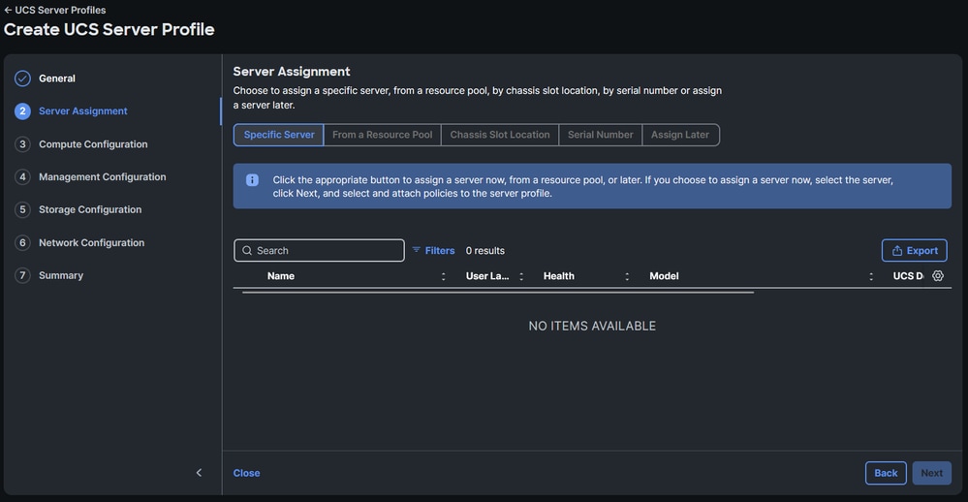
Task: Go to Summary step
Action: coord(60,275)
